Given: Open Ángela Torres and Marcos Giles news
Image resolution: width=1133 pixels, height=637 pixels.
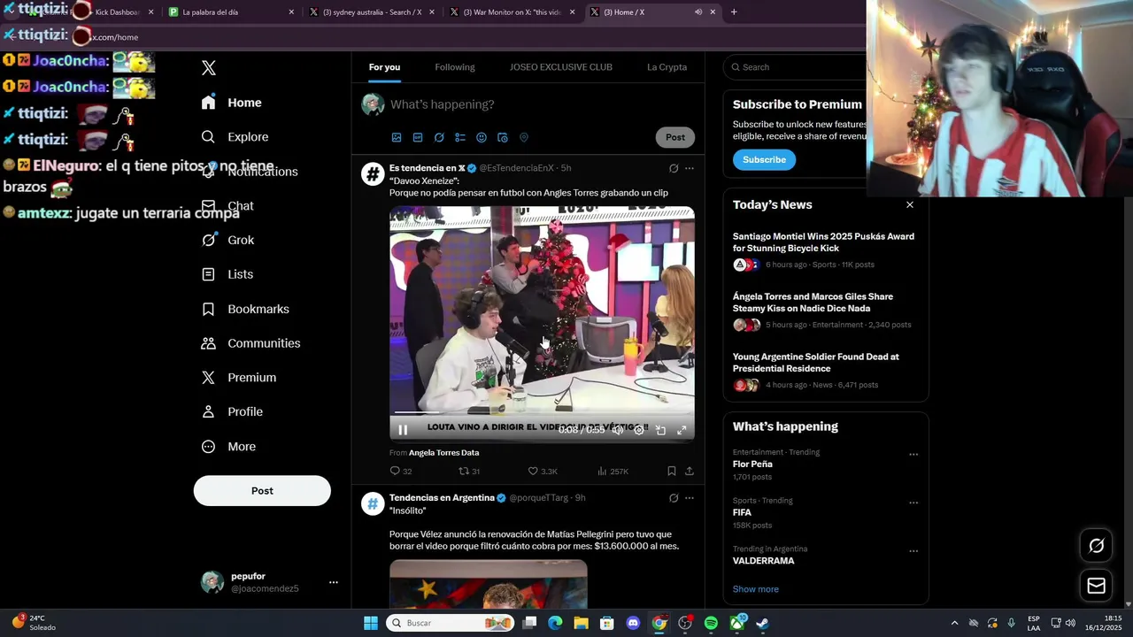Looking at the screenshot, I should 813,303.
